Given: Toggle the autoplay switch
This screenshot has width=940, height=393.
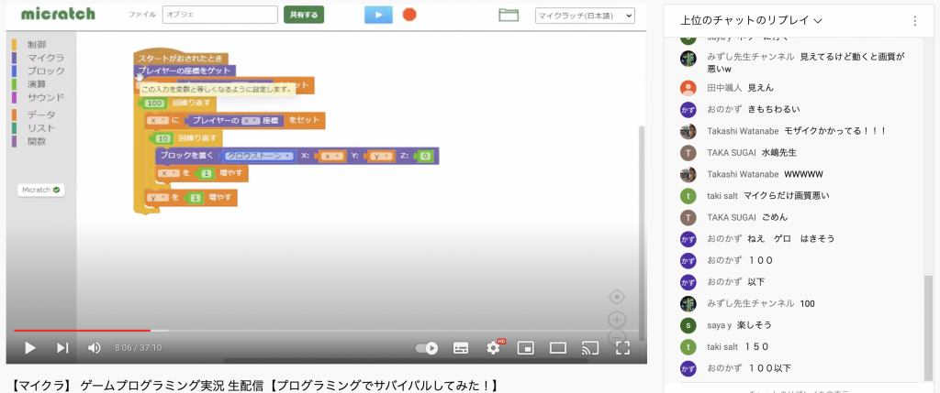Looking at the screenshot, I should click(x=426, y=348).
